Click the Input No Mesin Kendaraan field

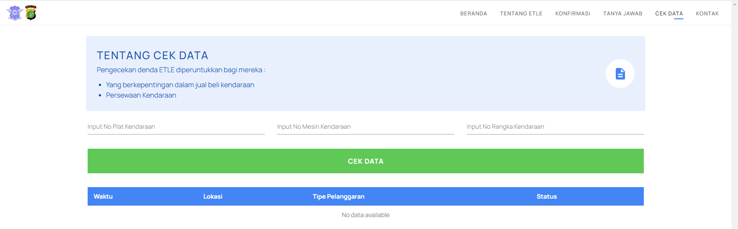click(365, 127)
